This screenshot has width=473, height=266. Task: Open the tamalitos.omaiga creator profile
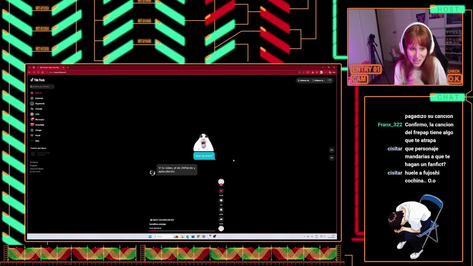point(157,224)
